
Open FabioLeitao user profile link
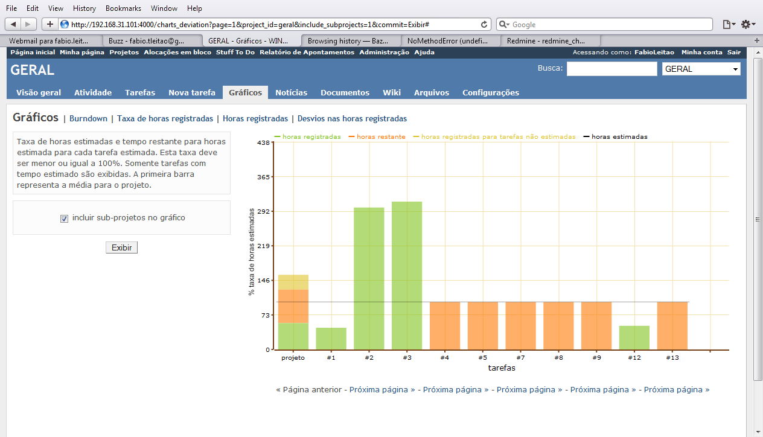point(655,53)
